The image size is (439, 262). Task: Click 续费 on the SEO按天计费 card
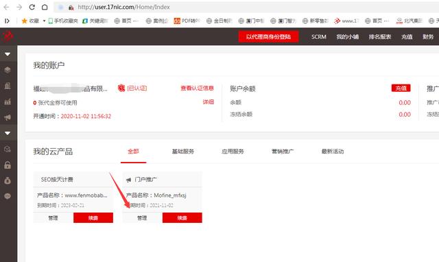click(93, 218)
